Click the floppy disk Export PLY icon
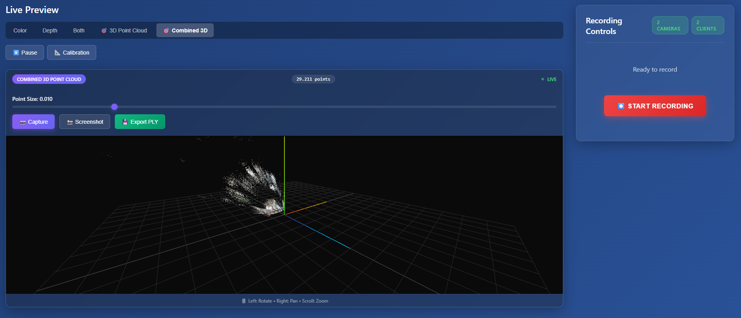 pyautogui.click(x=125, y=122)
